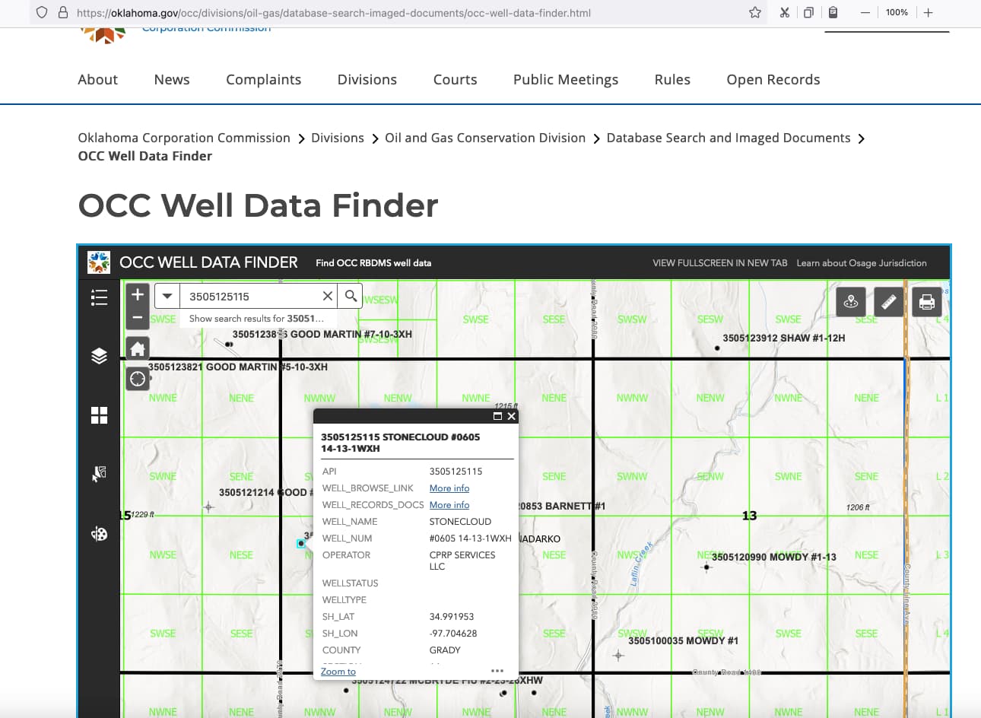981x718 pixels.
Task: Open the Draw palette tool in sidebar
Action: click(99, 534)
